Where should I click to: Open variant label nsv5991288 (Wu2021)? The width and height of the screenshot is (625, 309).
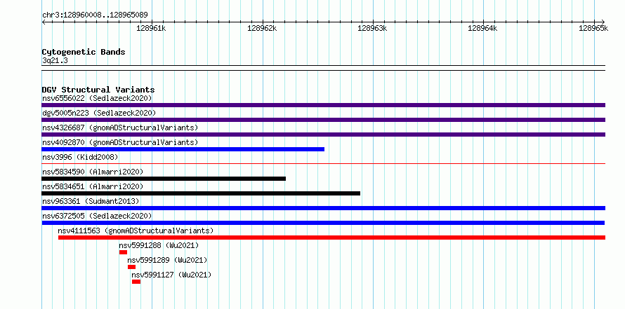[x=159, y=245]
